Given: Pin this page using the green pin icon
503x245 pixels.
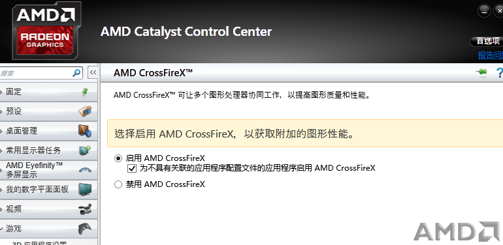Looking at the screenshot, I should [x=481, y=72].
